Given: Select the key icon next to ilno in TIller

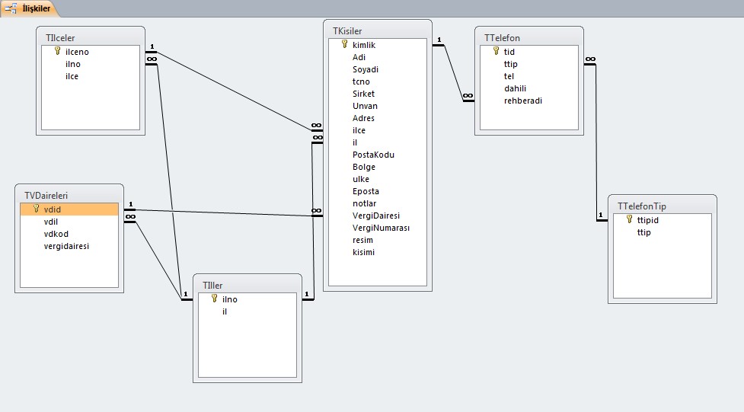Looking at the screenshot, I should (215, 299).
